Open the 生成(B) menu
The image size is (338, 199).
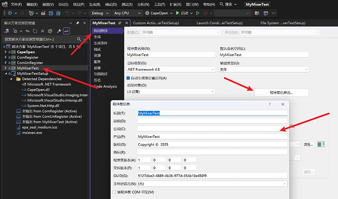click(x=95, y=4)
